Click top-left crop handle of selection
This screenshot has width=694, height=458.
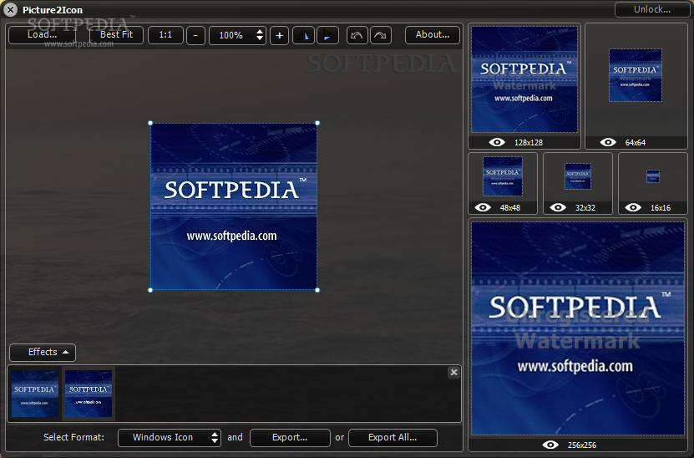tap(150, 123)
